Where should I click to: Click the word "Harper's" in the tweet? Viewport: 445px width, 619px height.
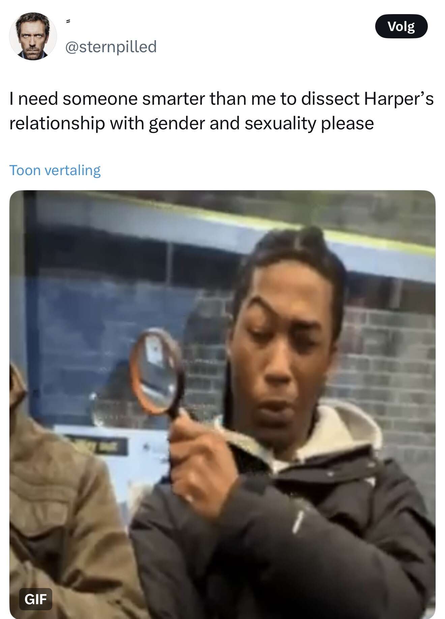coord(399,99)
